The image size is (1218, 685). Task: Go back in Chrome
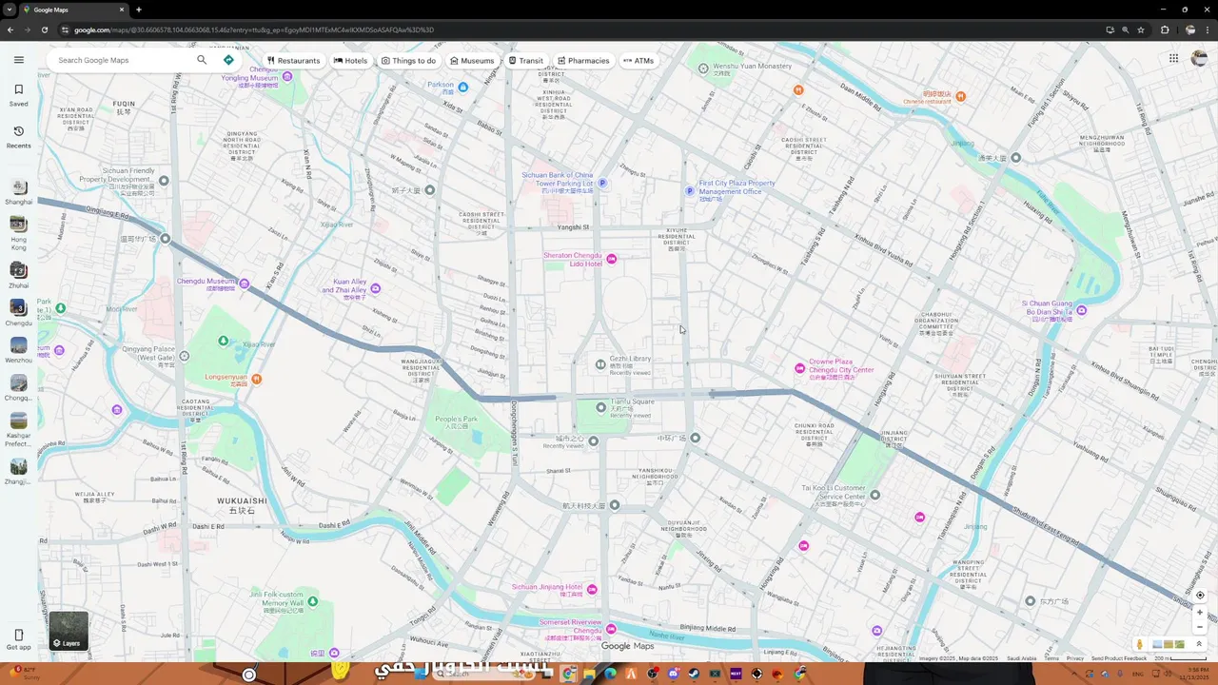[x=10, y=29]
